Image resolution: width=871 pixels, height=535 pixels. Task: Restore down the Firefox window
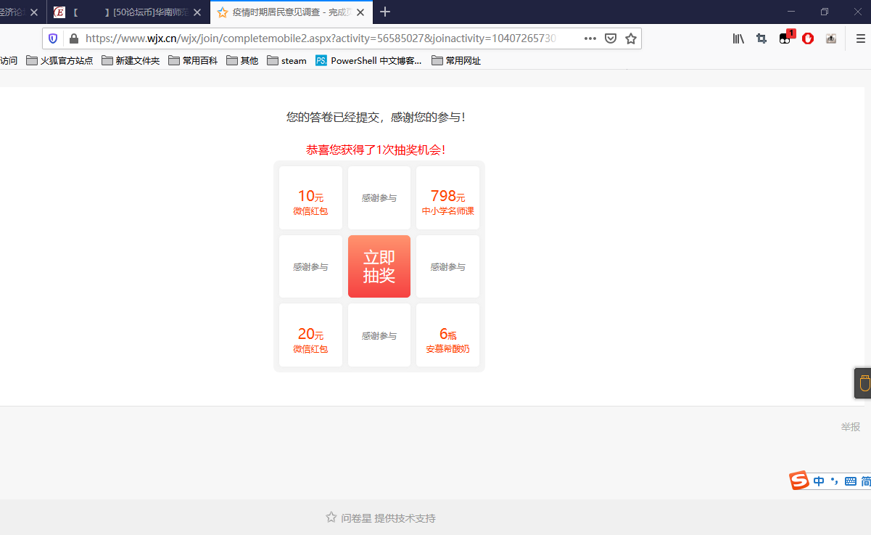[825, 12]
